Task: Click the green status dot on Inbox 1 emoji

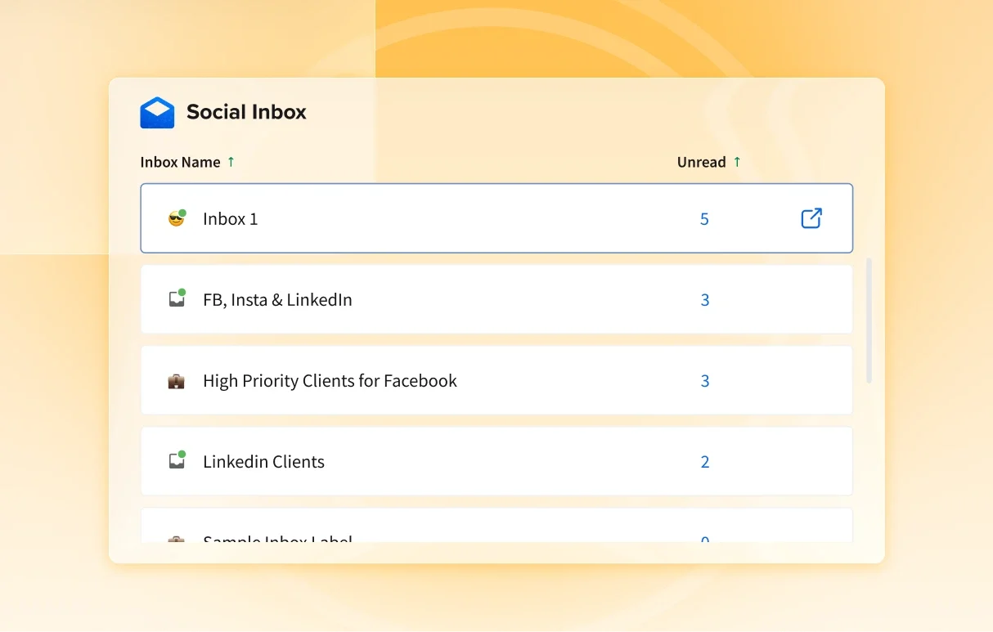Action: (x=184, y=210)
